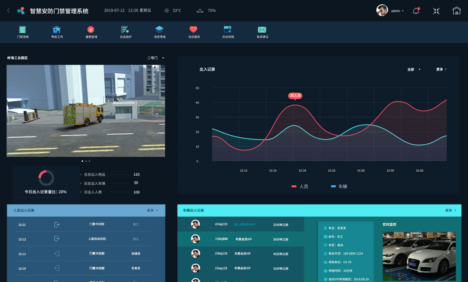Toggle the 车辆 series in chart legend

pyautogui.click(x=339, y=187)
